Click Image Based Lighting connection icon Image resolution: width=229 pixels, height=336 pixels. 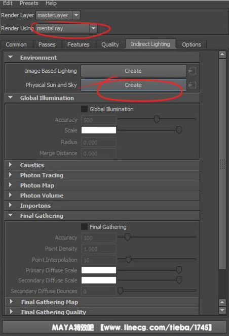[x=192, y=71]
